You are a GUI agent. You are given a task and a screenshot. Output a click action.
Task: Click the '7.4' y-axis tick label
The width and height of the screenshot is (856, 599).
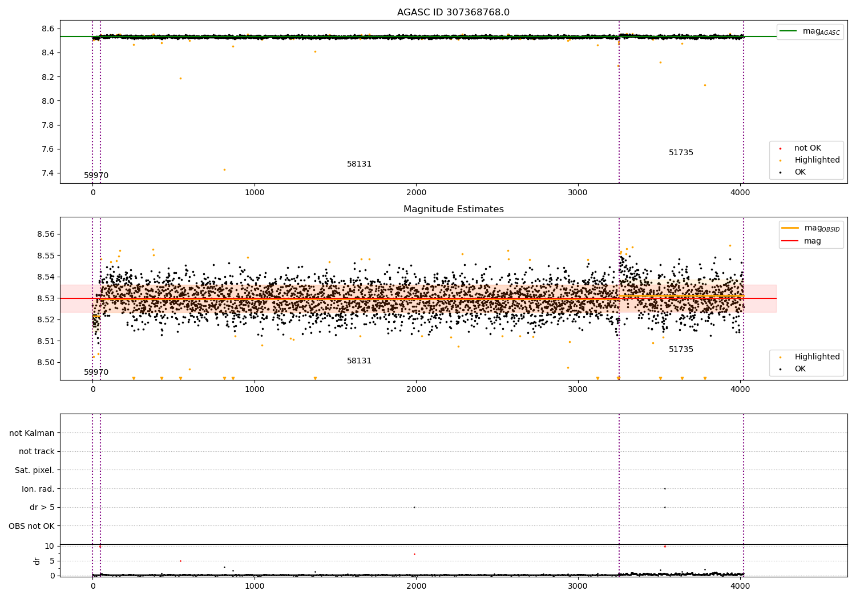point(49,173)
